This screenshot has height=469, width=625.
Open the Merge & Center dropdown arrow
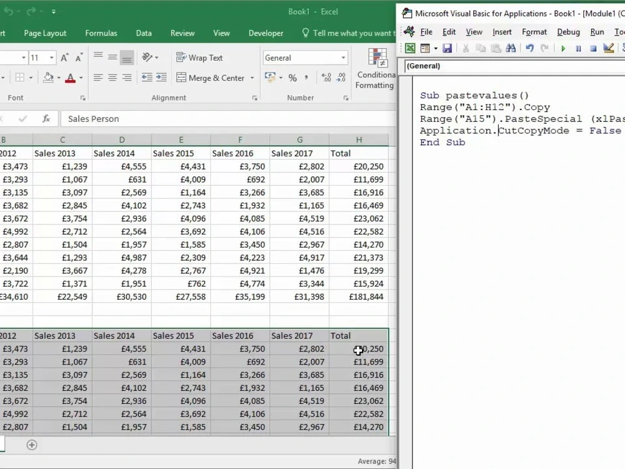(252, 78)
